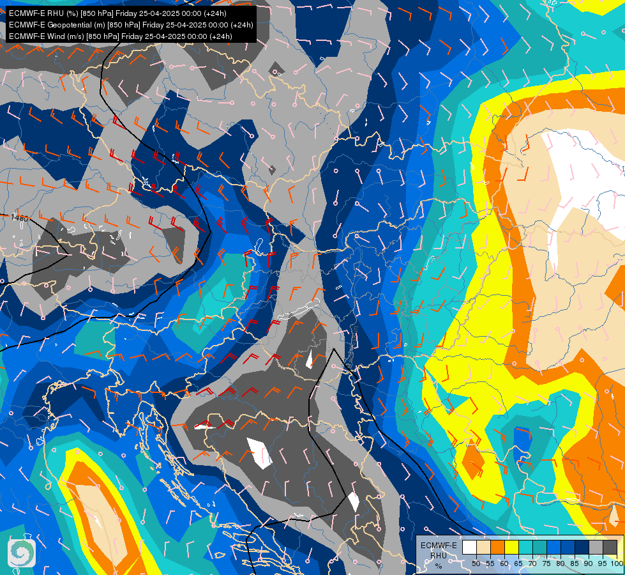Click the legend RHU label
The height and width of the screenshot is (575, 625).
[439, 556]
